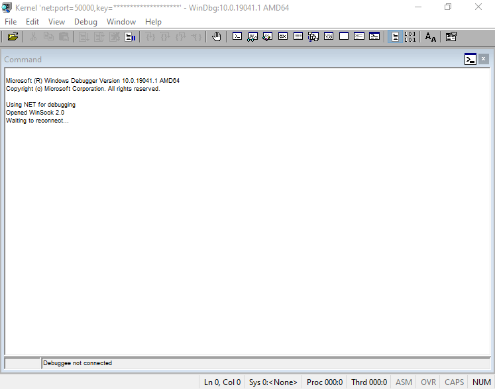
Task: Open the Watch window with glasses icon
Action: tap(252, 36)
